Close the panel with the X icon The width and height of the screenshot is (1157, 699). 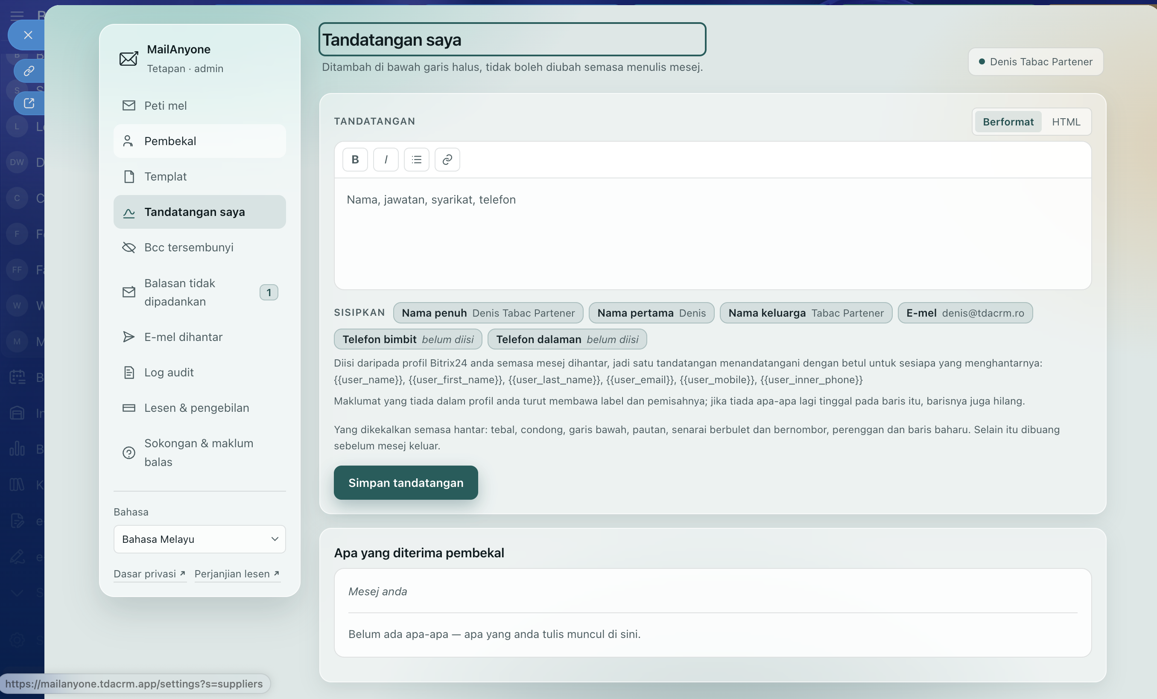coord(28,35)
